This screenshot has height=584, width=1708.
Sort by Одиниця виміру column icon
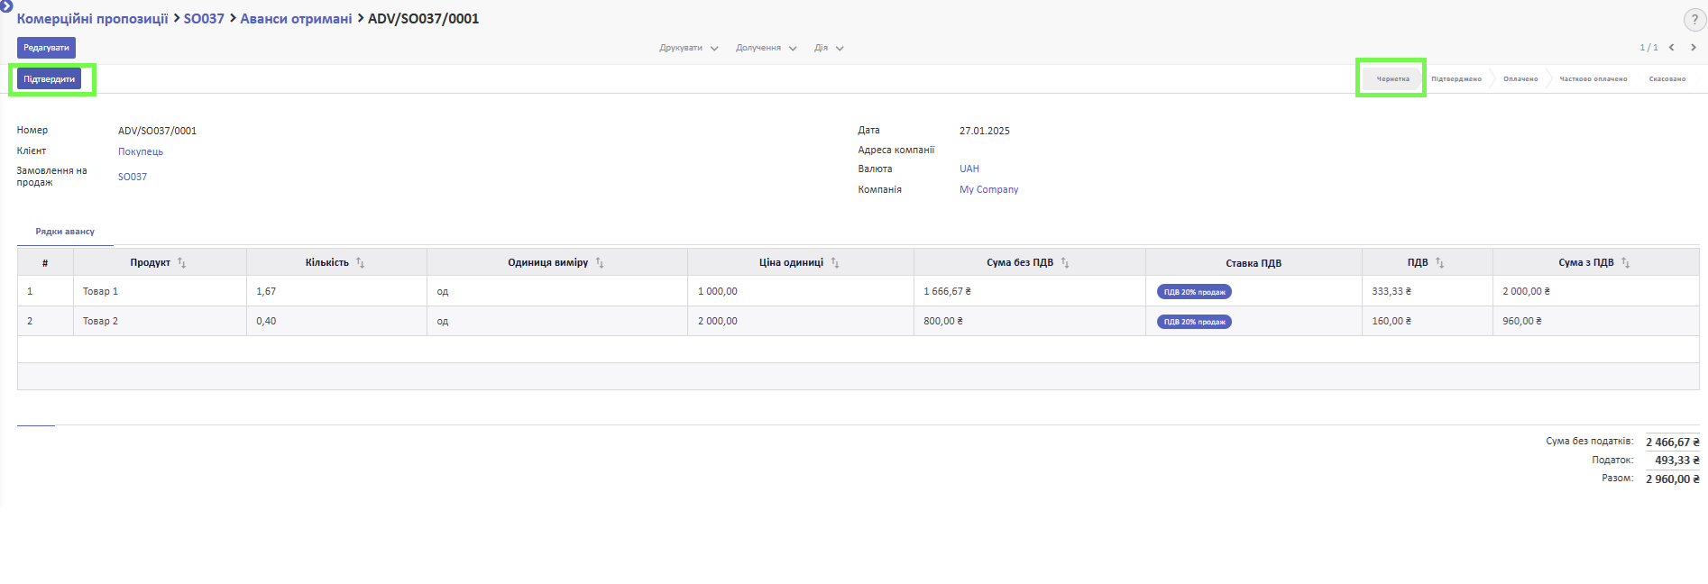(600, 263)
